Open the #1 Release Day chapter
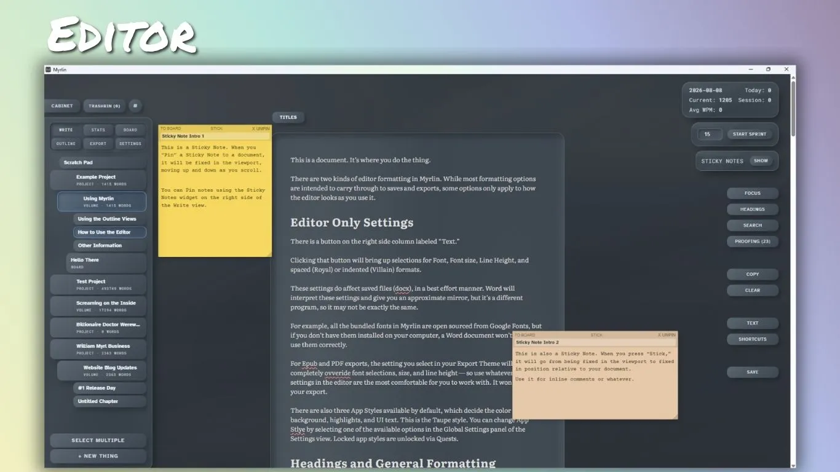 click(110, 388)
